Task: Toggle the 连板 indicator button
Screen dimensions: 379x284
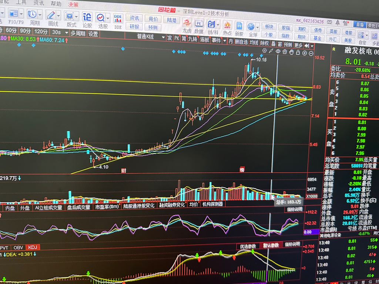Action: [x=204, y=40]
